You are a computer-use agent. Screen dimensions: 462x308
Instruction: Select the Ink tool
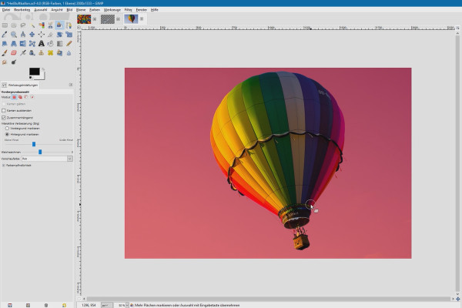pos(32,53)
